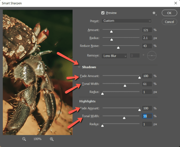Viewport: 180px width, 147px height.
Task: Click the main Radius value field
Action: tap(147, 38)
